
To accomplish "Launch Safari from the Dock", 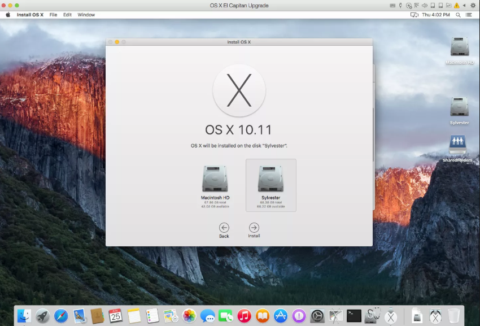I will pos(61,316).
